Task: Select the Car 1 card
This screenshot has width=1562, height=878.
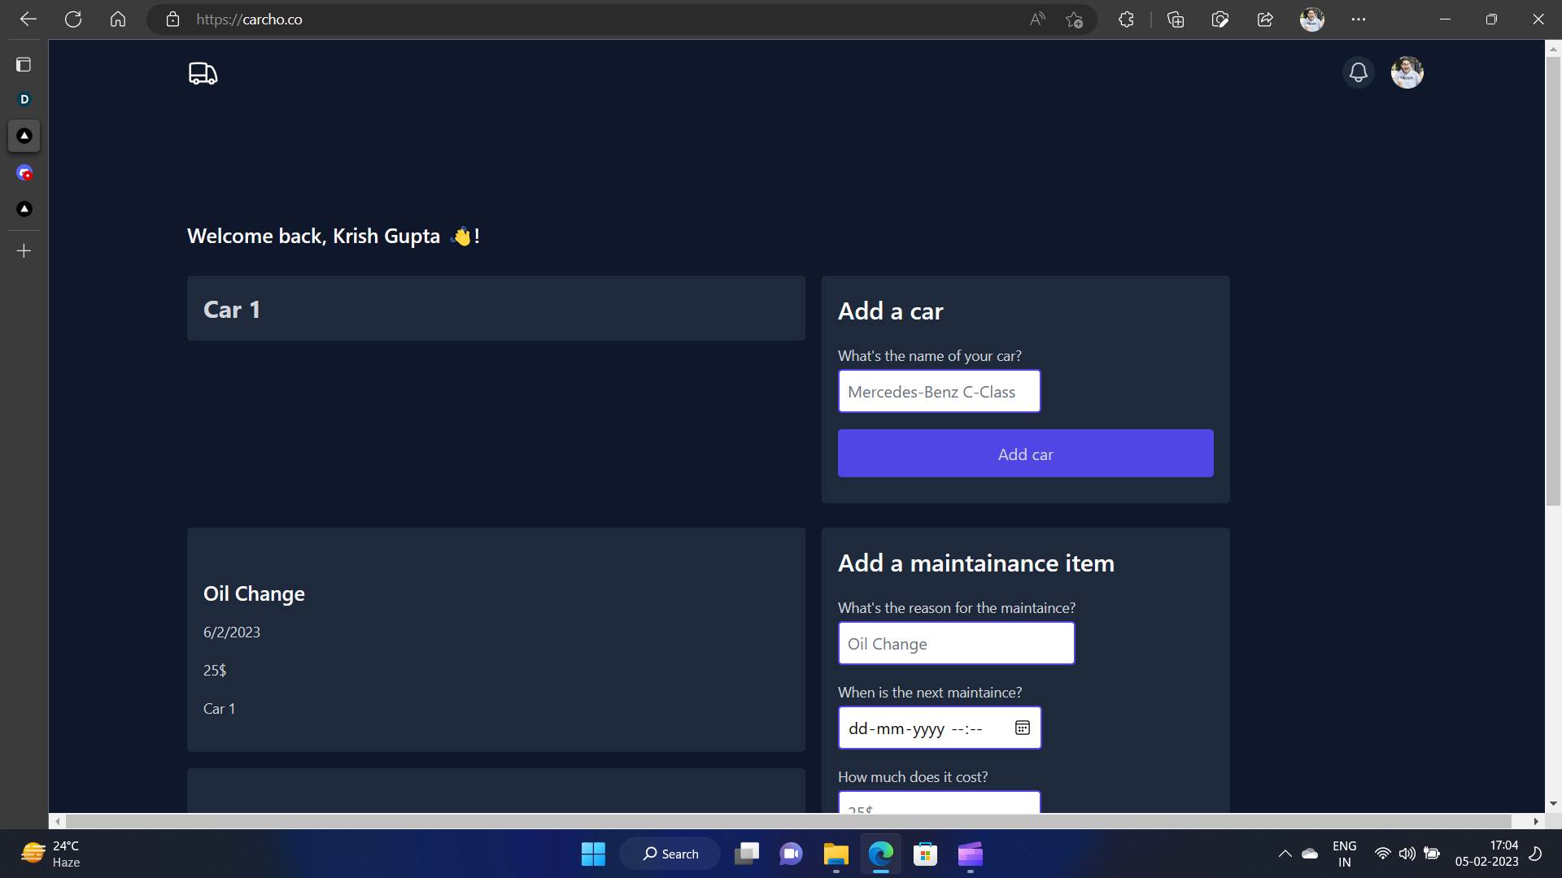Action: click(495, 308)
